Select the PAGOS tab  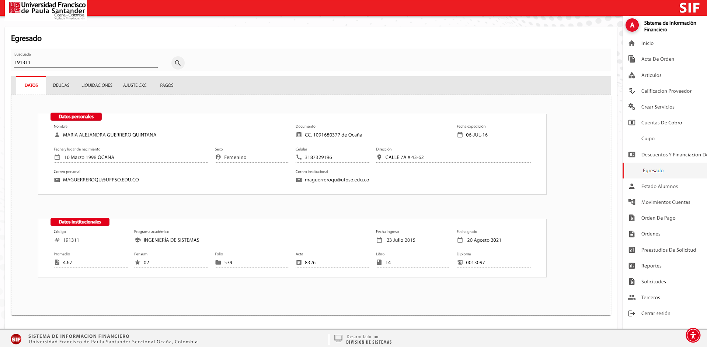(x=167, y=85)
